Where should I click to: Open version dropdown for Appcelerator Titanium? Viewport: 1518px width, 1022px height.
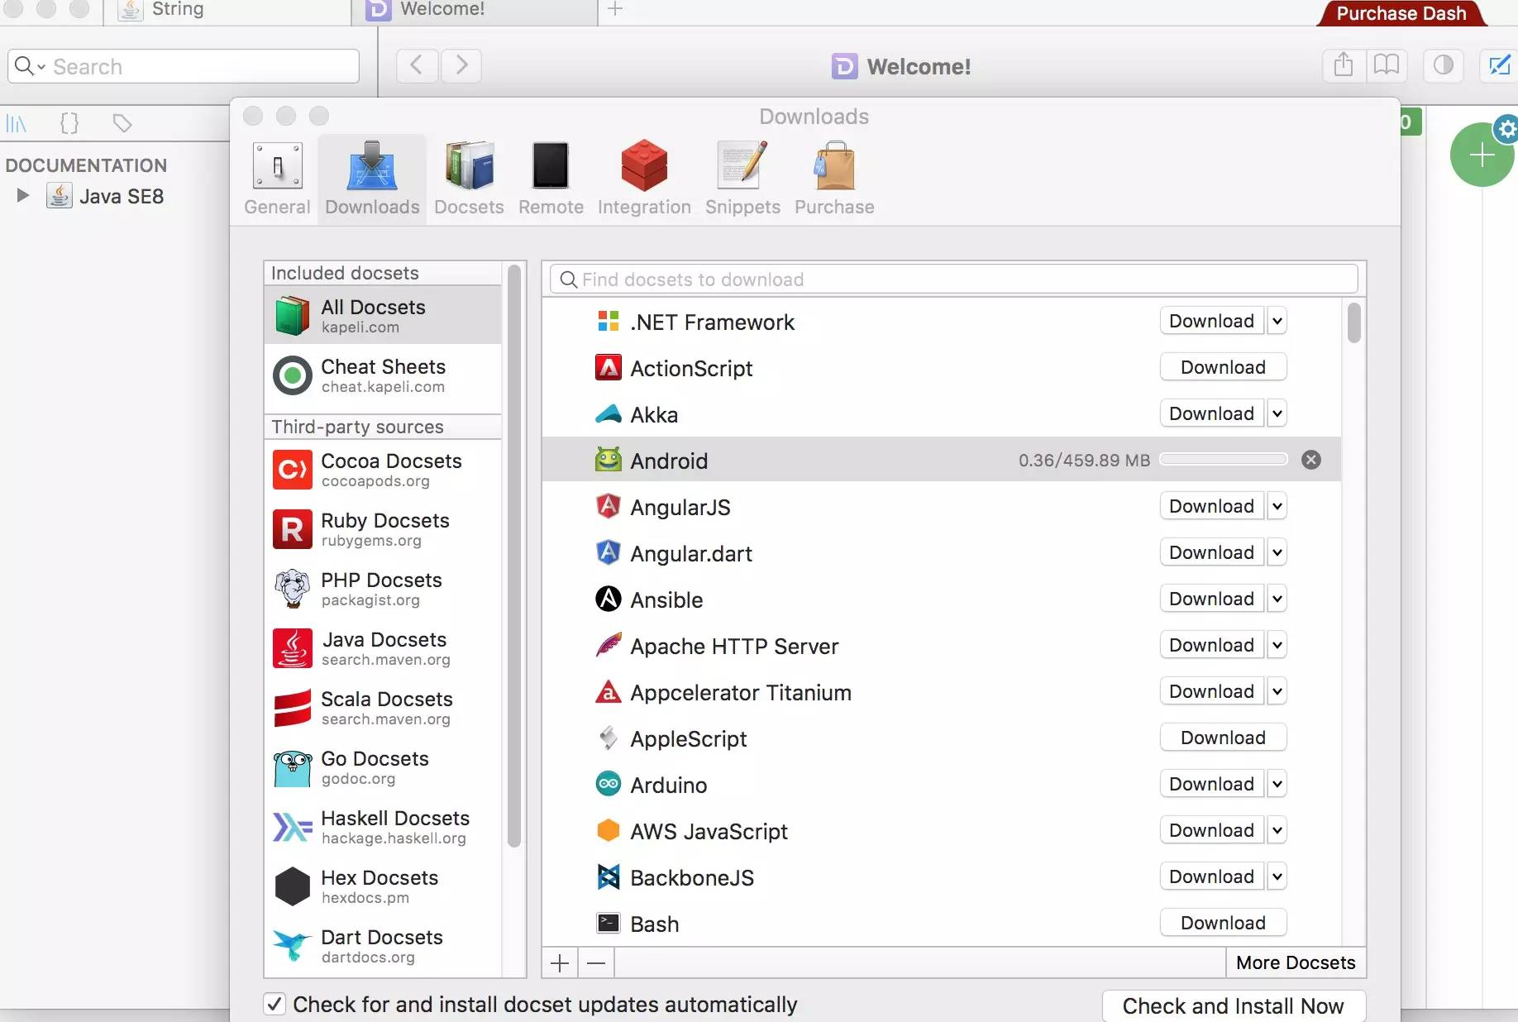[1277, 691]
